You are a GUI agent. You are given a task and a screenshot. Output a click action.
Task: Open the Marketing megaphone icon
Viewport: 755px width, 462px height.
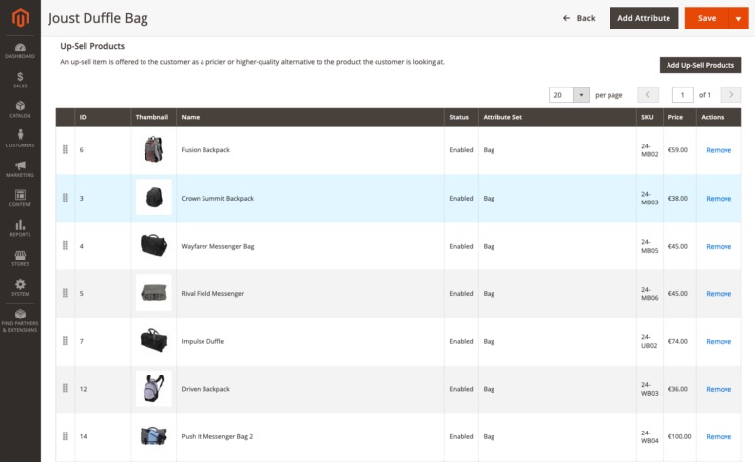(20, 168)
